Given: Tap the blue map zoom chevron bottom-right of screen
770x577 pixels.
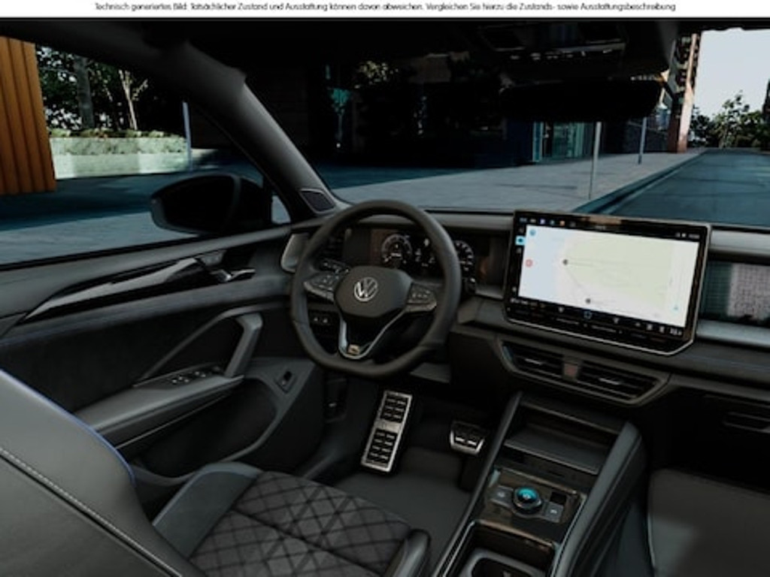Looking at the screenshot, I should 676,308.
